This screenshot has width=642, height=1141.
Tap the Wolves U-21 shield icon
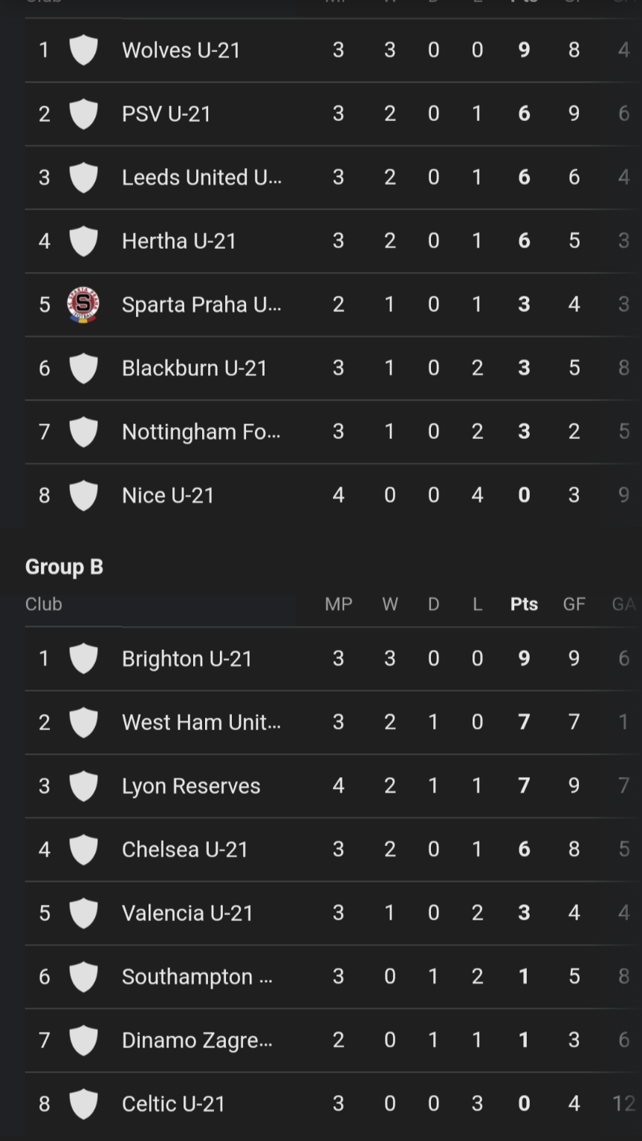click(83, 51)
